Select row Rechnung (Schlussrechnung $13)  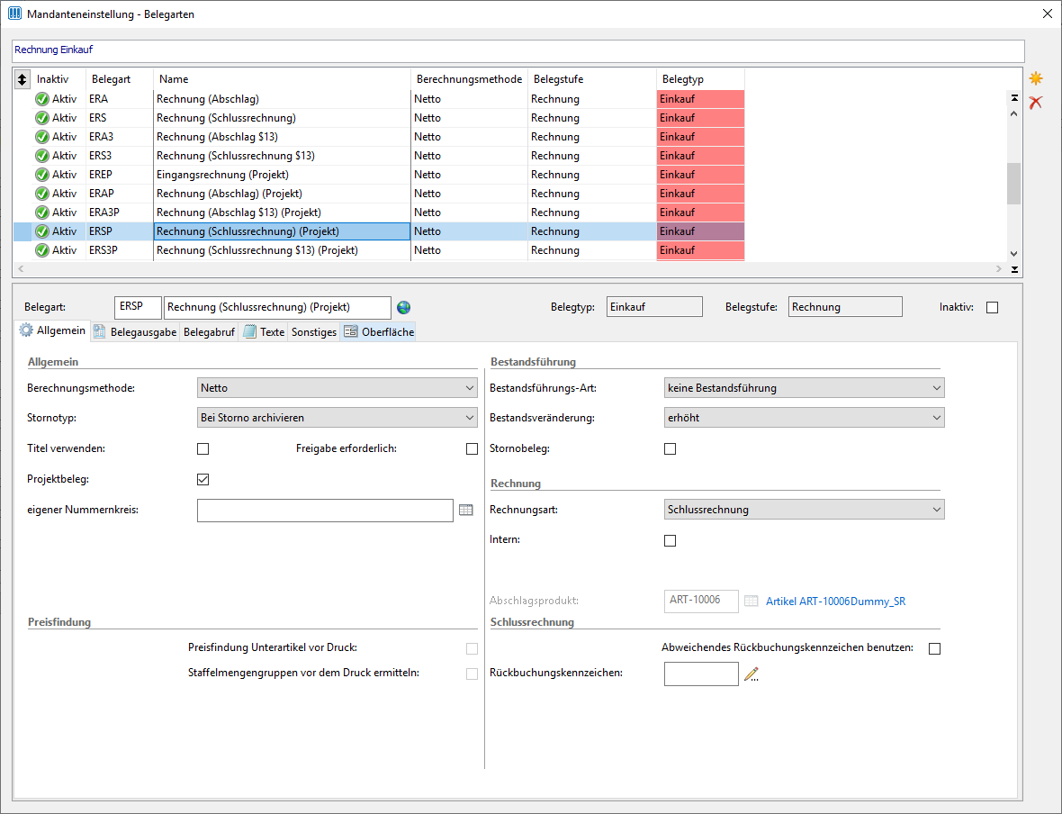379,156
